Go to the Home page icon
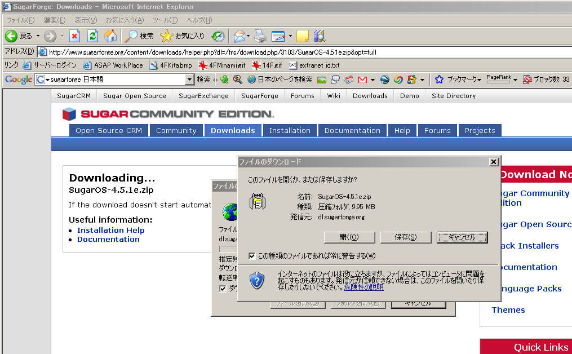This screenshot has height=354, width=572. [x=110, y=36]
